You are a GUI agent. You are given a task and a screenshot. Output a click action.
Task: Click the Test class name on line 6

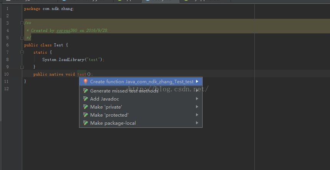point(58,45)
